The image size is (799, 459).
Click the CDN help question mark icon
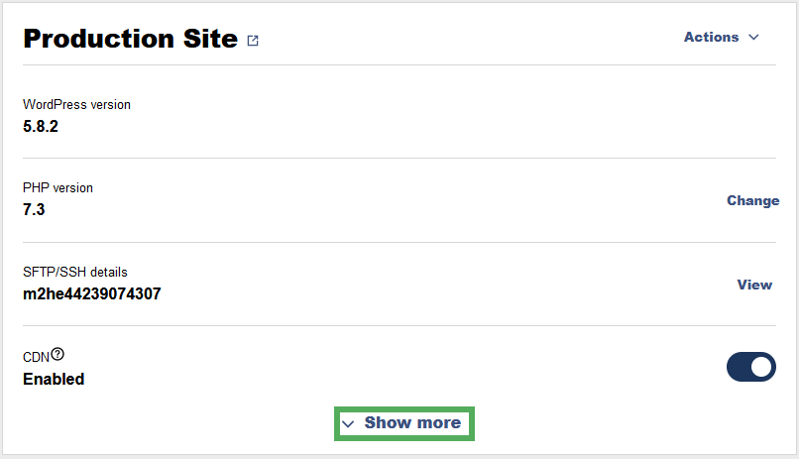coord(57,354)
